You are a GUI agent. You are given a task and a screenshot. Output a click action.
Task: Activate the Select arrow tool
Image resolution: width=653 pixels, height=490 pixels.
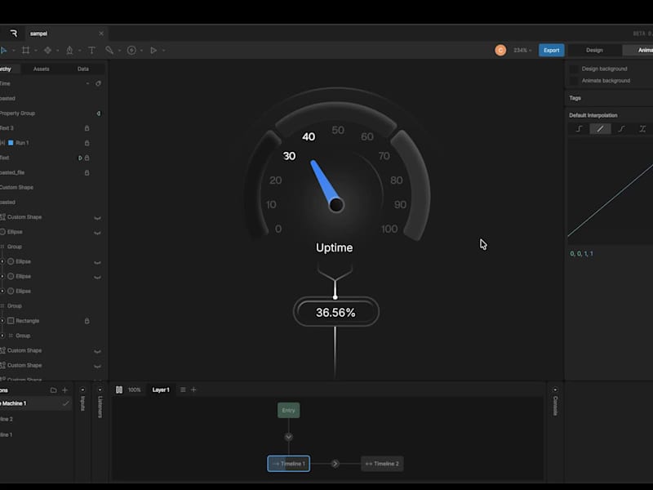(x=4, y=50)
